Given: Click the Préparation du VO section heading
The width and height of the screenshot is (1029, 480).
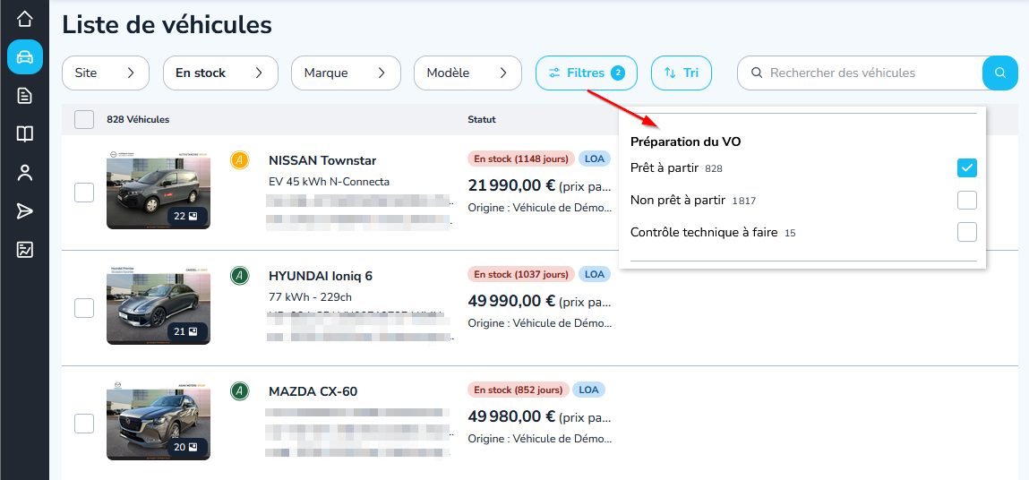Looking at the screenshot, I should coord(686,141).
